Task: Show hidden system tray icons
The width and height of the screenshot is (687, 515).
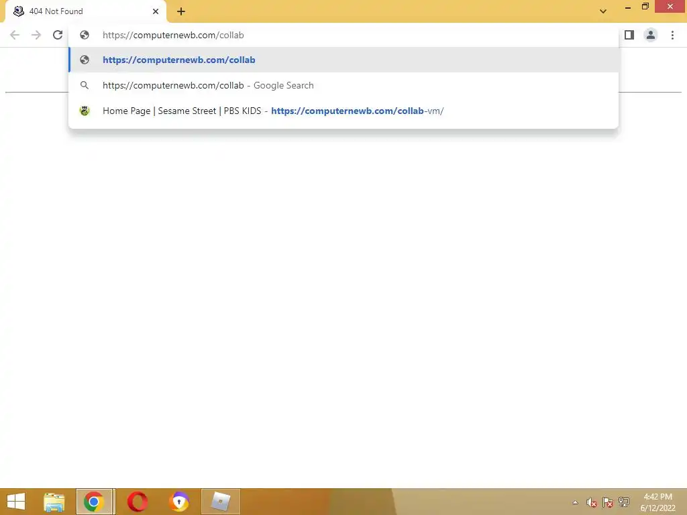Action: (575, 502)
